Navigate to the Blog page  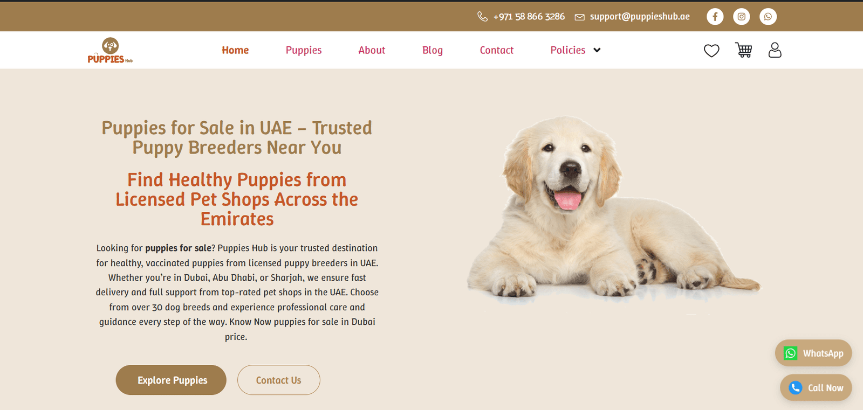(x=433, y=50)
